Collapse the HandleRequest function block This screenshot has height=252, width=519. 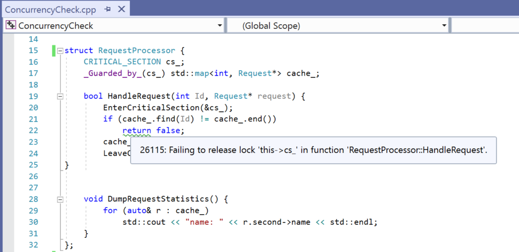(x=60, y=96)
